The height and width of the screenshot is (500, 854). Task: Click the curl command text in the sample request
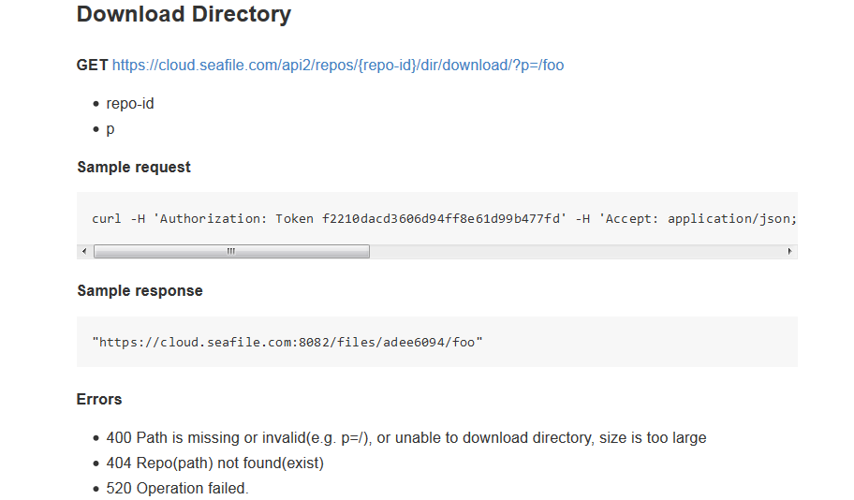445,219
